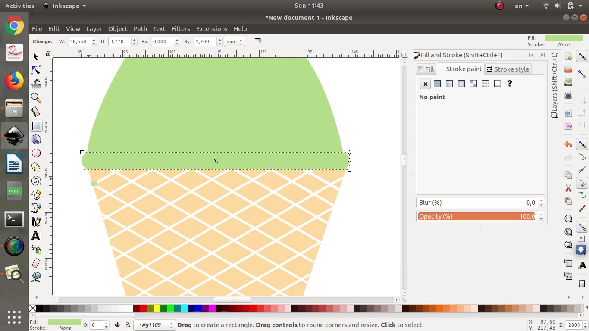Select the Zoom magnifier tool in toolbox
Screen dimensions: 589x331
click(x=36, y=98)
